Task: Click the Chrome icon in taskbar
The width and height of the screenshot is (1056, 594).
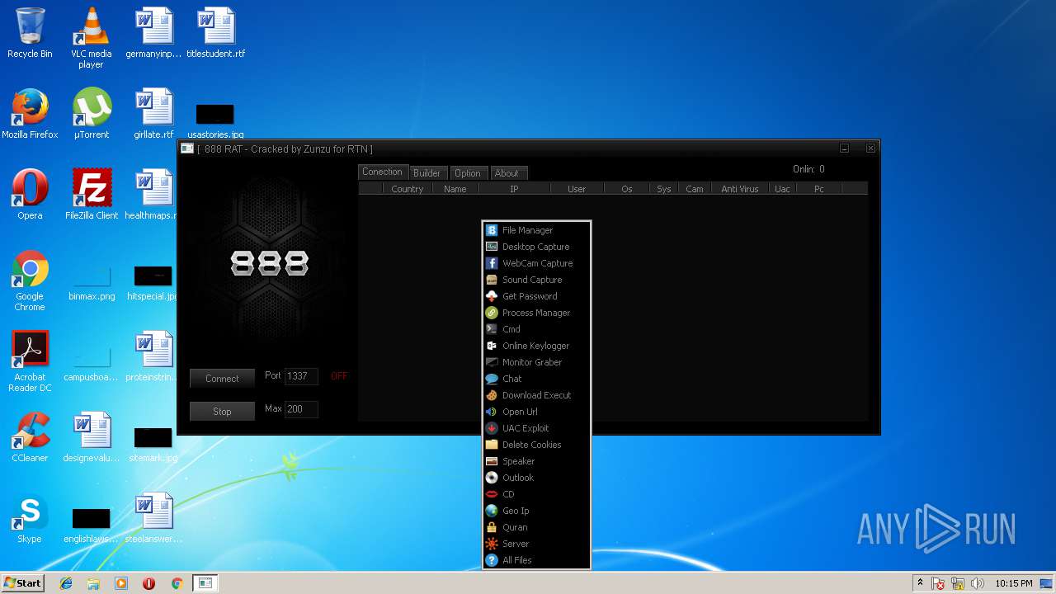Action: click(177, 583)
